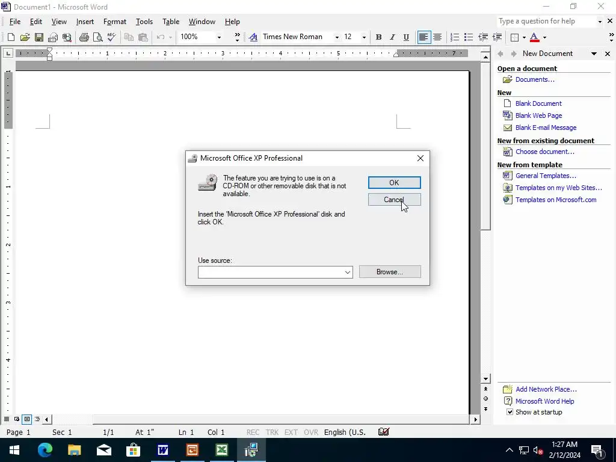Expand the Standard toolbar options chevron
616x462 pixels.
coord(237,37)
